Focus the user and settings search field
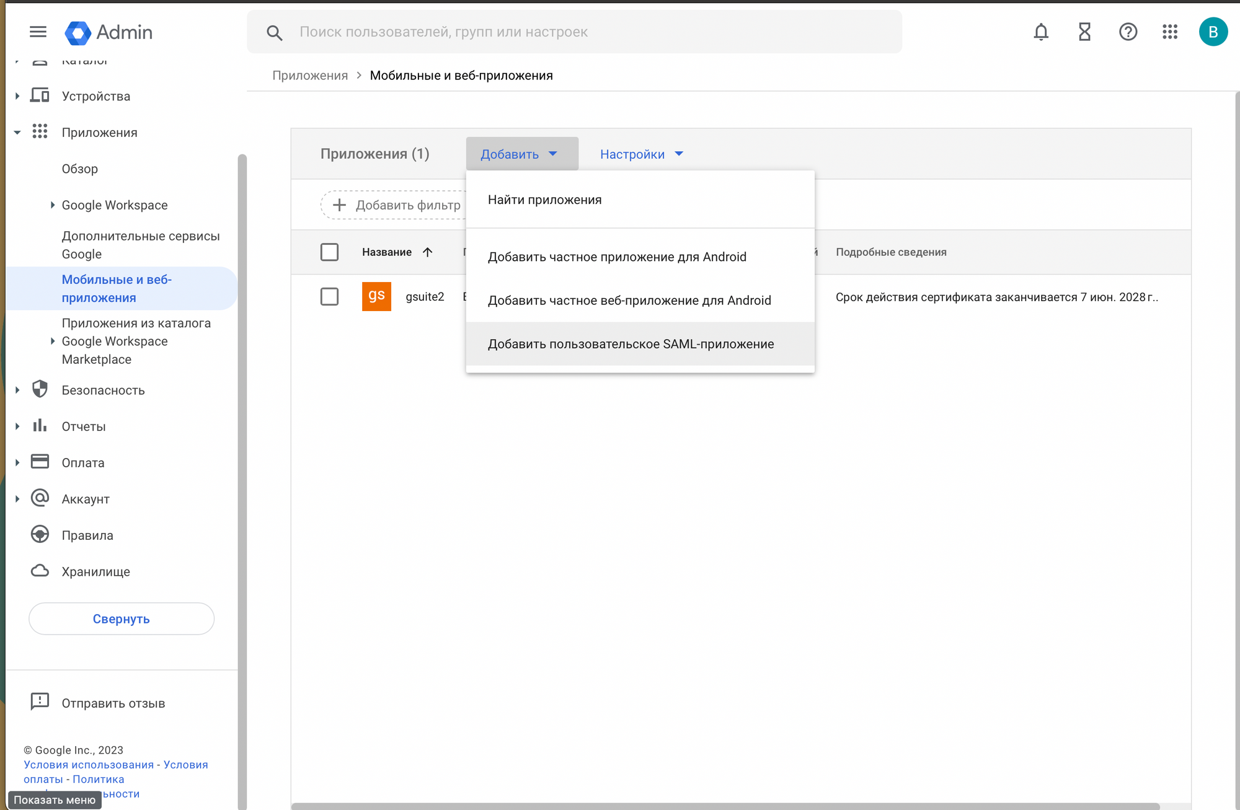 (573, 32)
